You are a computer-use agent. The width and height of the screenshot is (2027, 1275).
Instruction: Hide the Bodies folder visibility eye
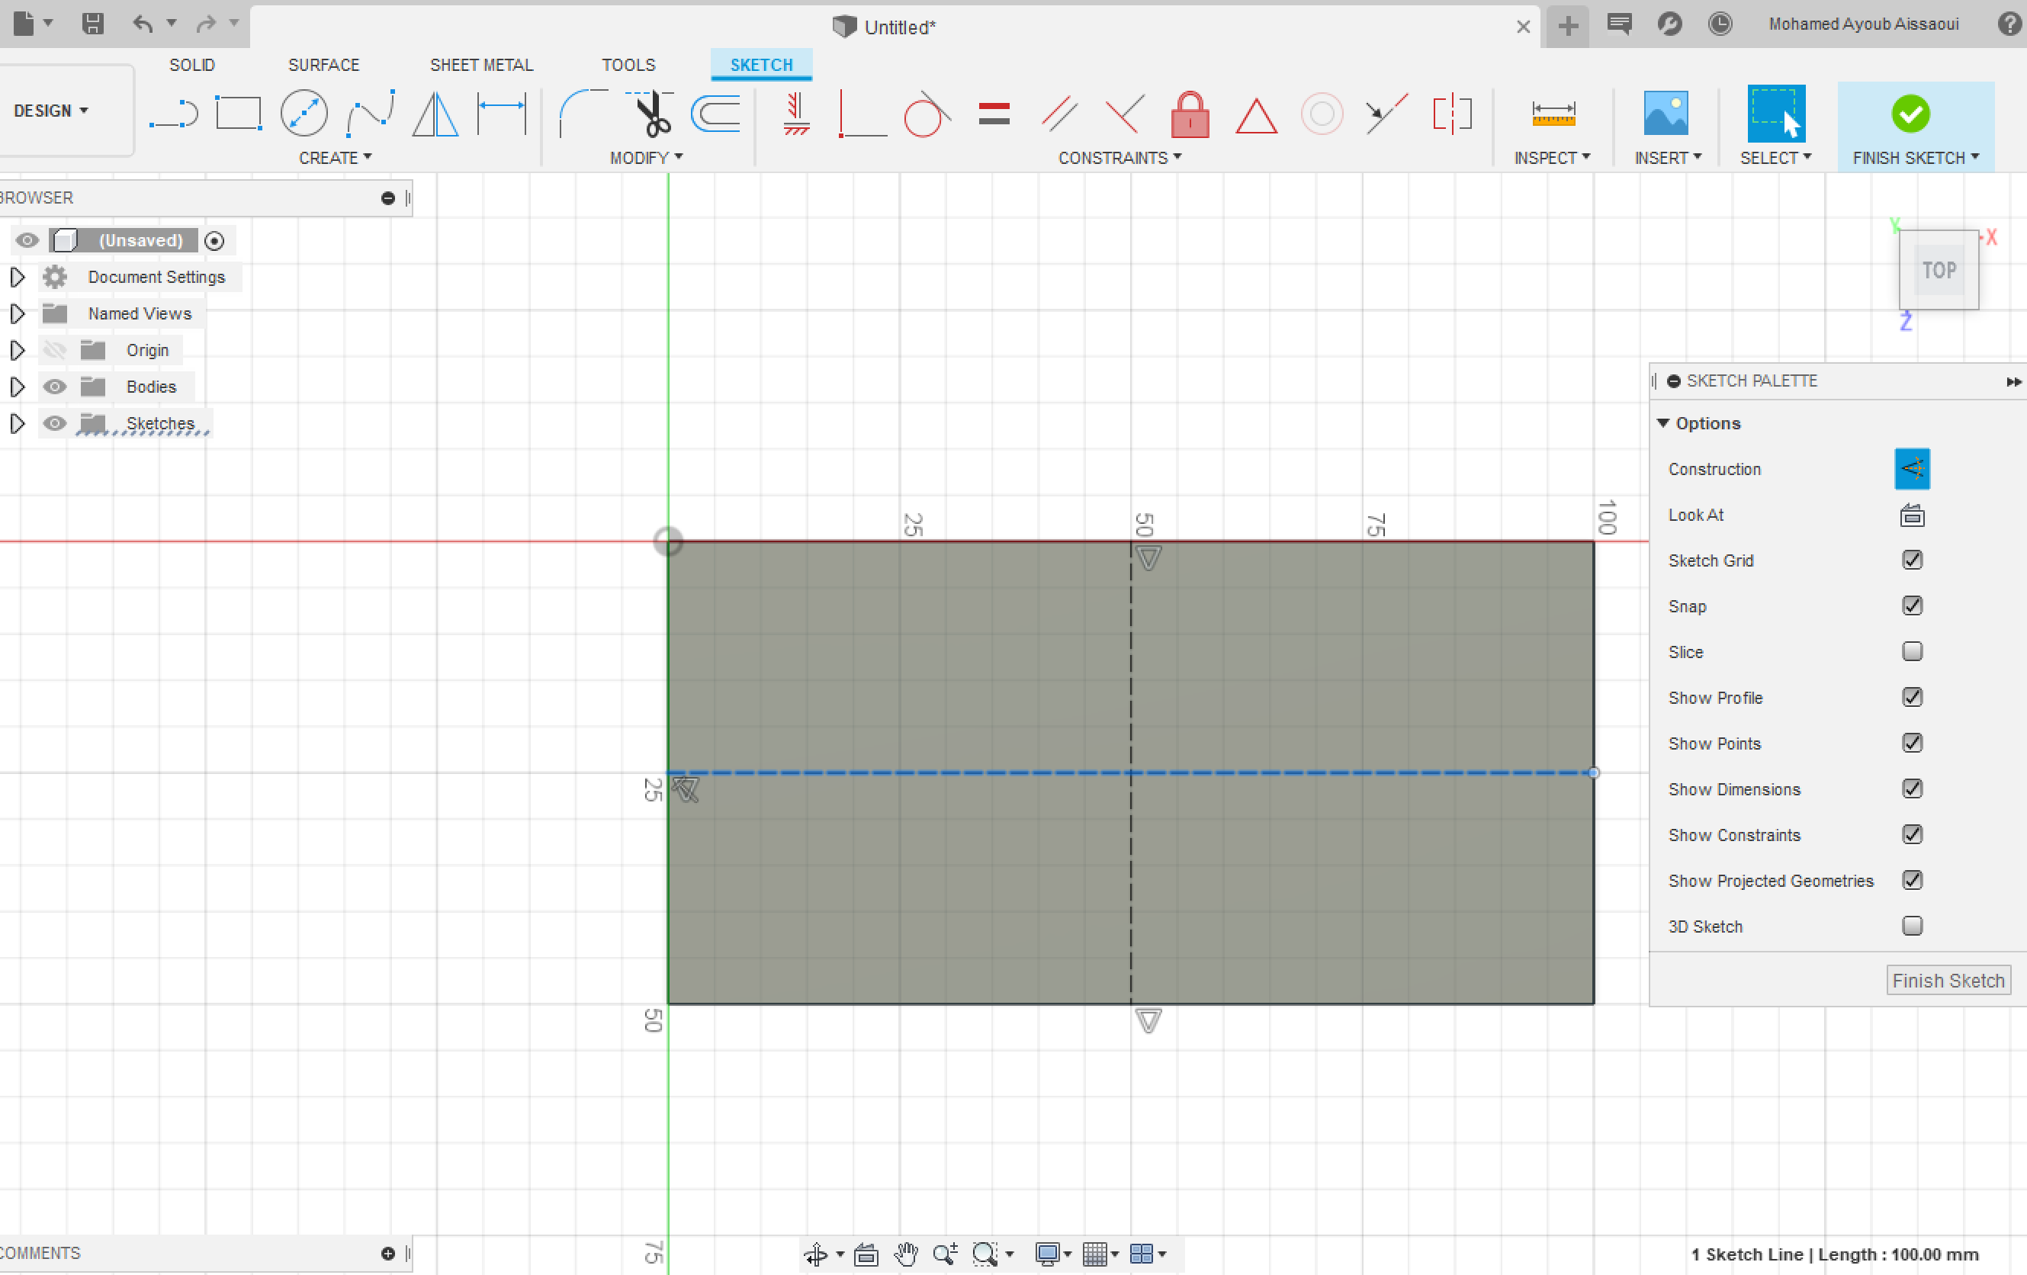tap(55, 387)
